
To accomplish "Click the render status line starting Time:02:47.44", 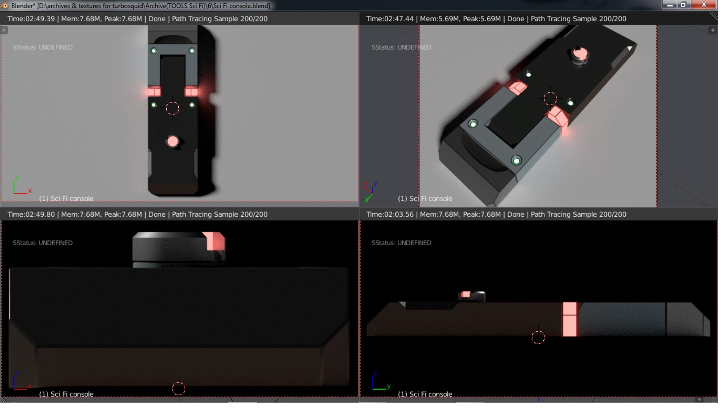I will coord(496,19).
